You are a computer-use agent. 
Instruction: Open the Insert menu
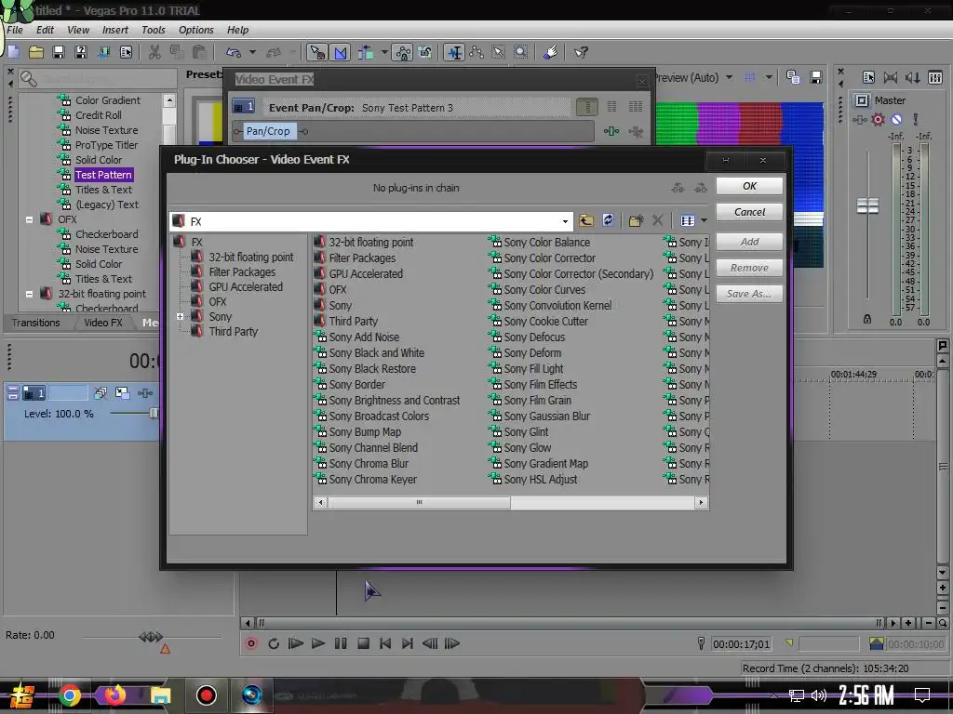coord(114,30)
